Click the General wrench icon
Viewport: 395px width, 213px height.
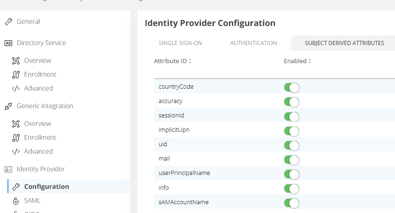pyautogui.click(x=8, y=21)
